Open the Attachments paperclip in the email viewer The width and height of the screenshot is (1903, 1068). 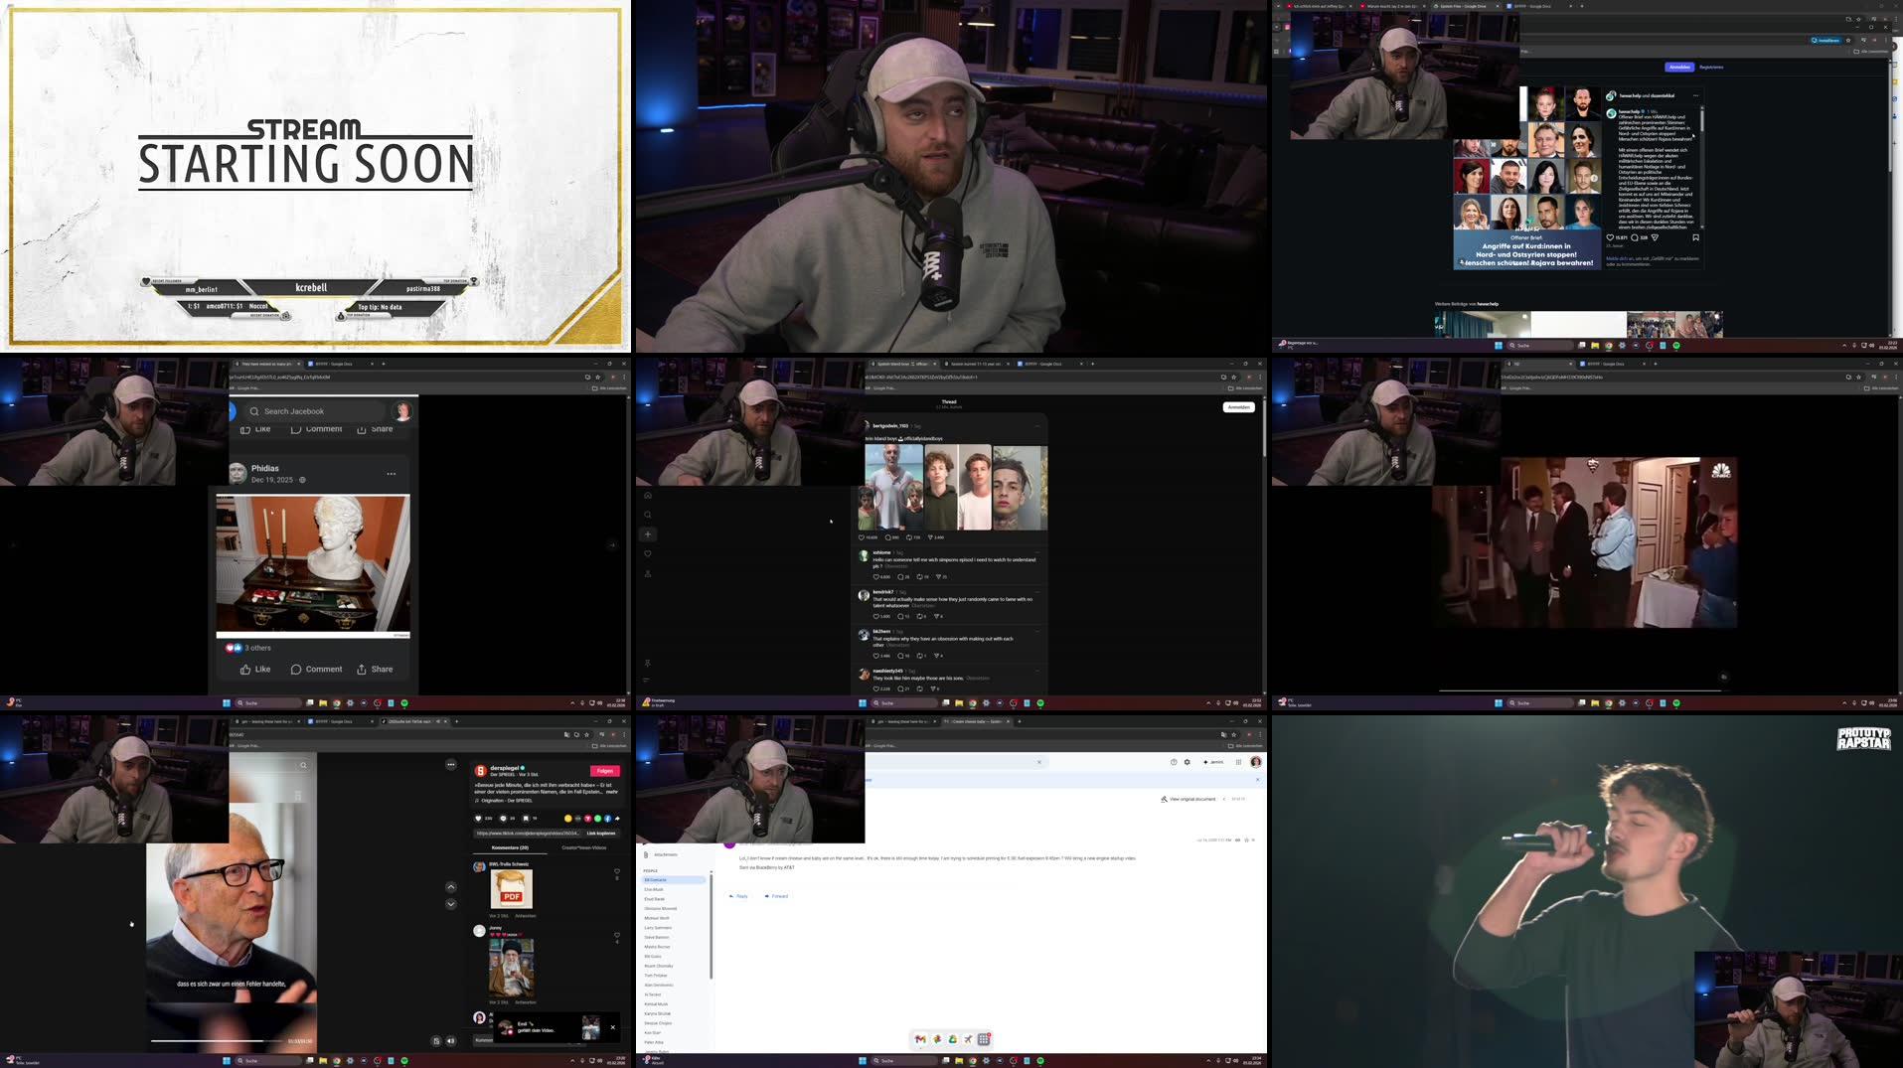[x=647, y=853]
